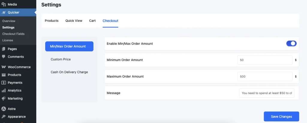Open the Checkout Fields submenu link

(13, 34)
